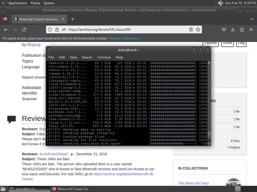Bookmark this page with the star icon
257x192 pixels.
point(198,29)
